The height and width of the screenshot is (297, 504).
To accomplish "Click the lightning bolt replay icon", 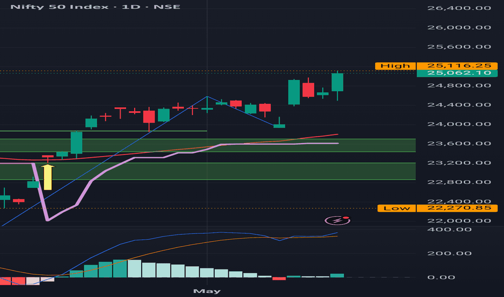I will pyautogui.click(x=337, y=220).
